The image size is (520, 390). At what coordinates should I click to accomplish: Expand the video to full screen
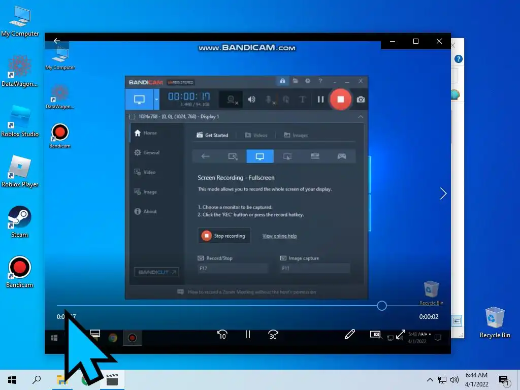point(401,334)
